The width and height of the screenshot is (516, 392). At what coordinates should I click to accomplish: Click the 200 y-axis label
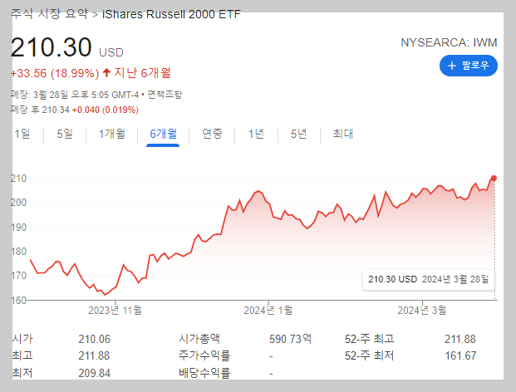point(18,203)
